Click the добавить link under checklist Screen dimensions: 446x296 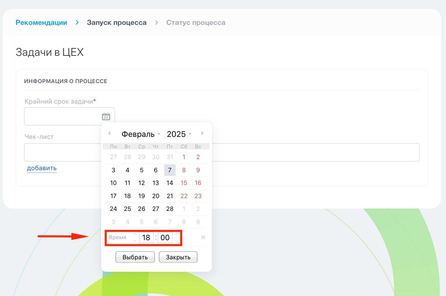pyautogui.click(x=42, y=168)
